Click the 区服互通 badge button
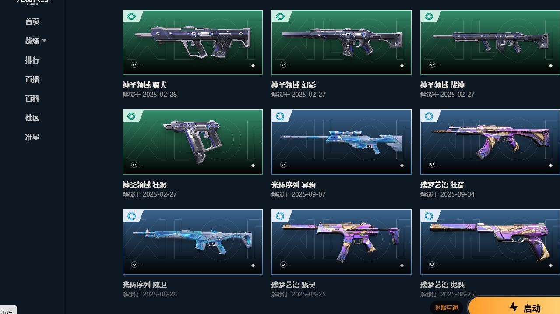The width and height of the screenshot is (560, 314). click(x=447, y=307)
